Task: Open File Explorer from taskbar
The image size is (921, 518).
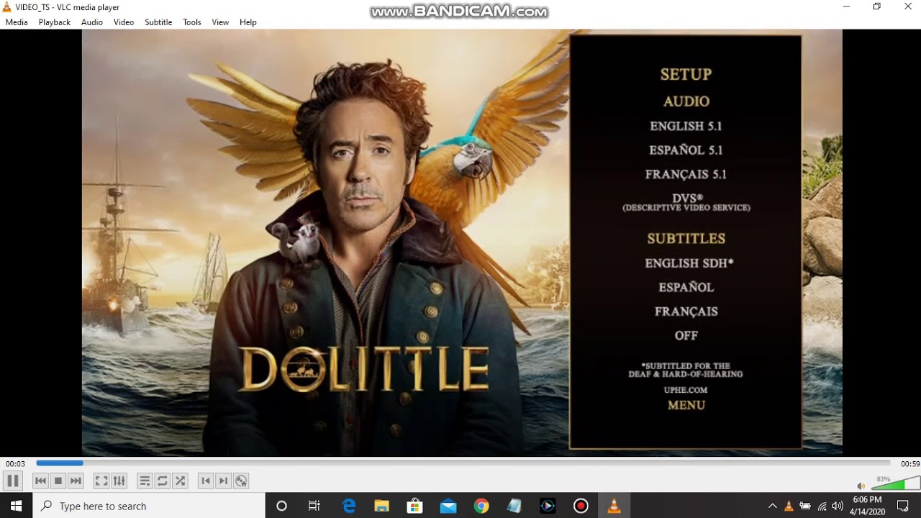Action: point(381,506)
